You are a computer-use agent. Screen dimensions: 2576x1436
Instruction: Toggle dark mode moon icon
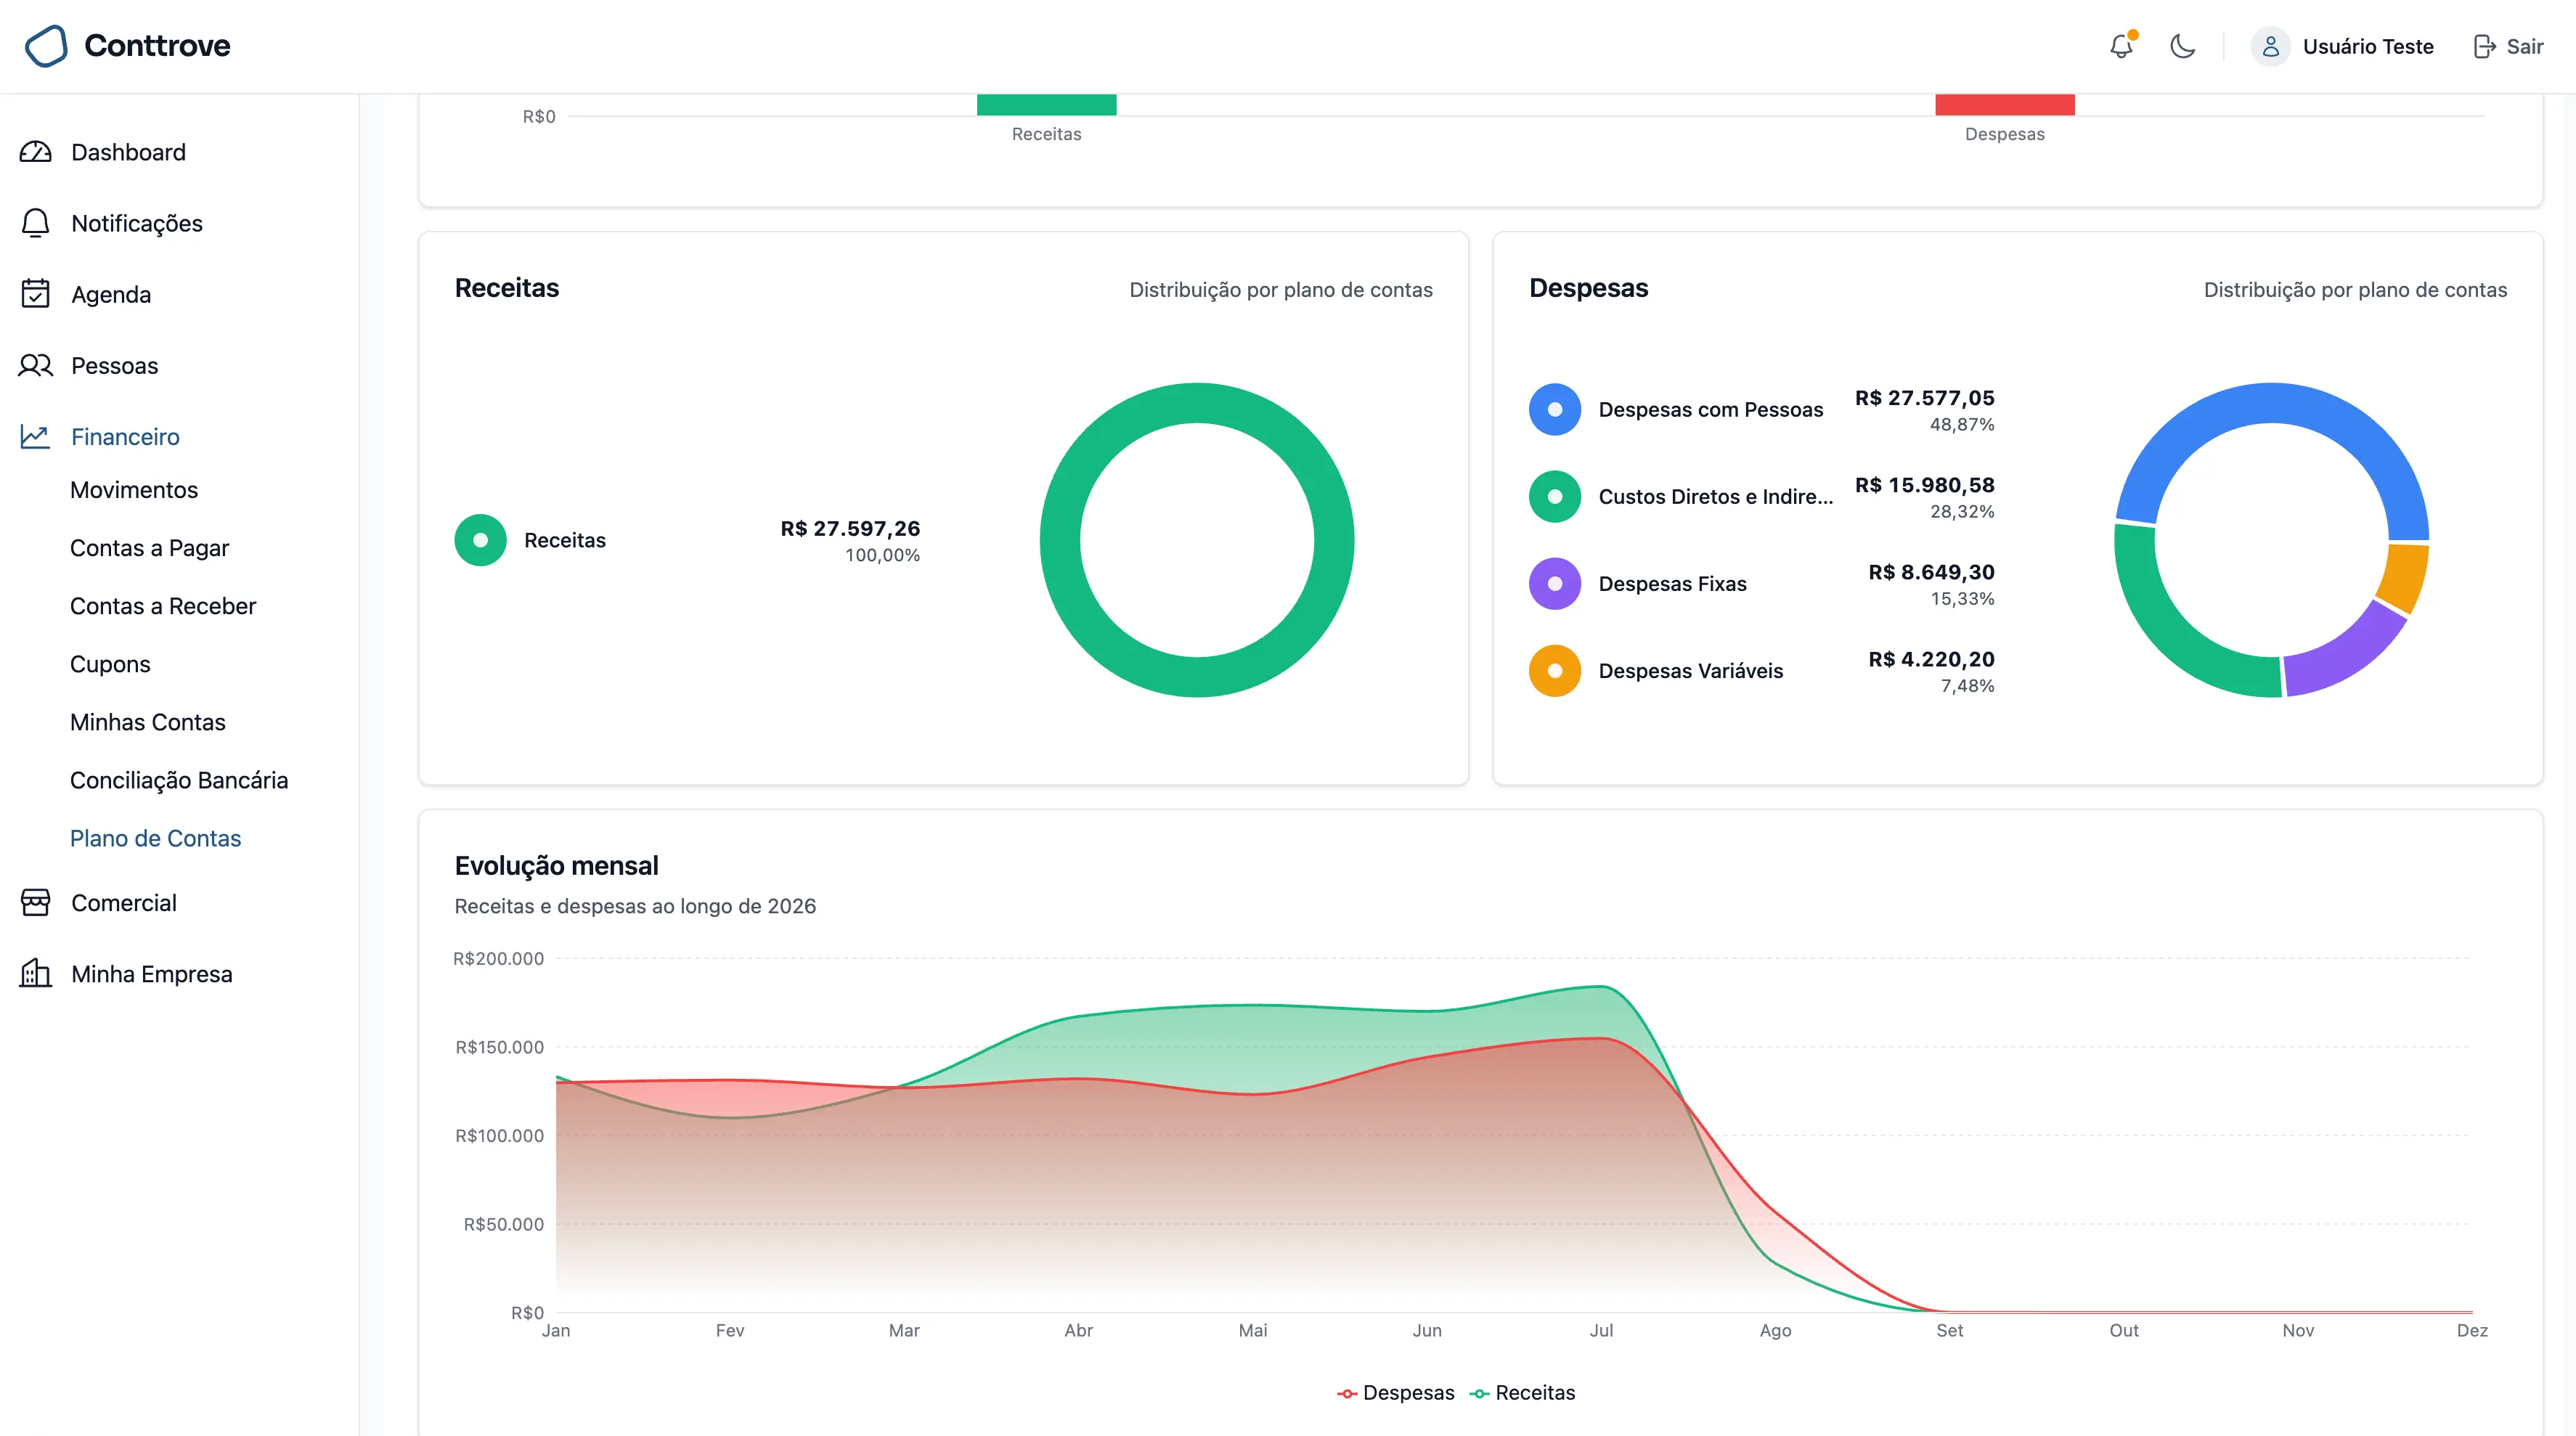pyautogui.click(x=2182, y=46)
